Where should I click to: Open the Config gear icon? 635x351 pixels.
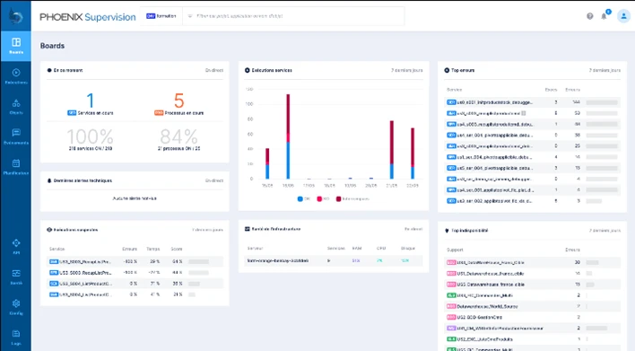tap(16, 307)
